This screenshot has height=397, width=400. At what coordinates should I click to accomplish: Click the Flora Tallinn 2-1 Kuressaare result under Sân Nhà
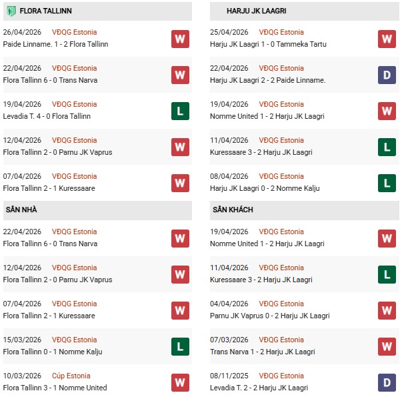pyautogui.click(x=49, y=316)
